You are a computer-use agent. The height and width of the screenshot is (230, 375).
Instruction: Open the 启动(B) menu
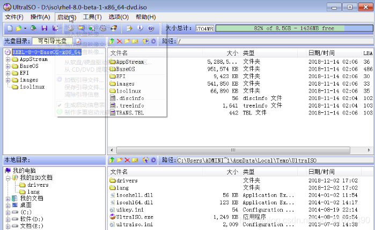(x=67, y=17)
